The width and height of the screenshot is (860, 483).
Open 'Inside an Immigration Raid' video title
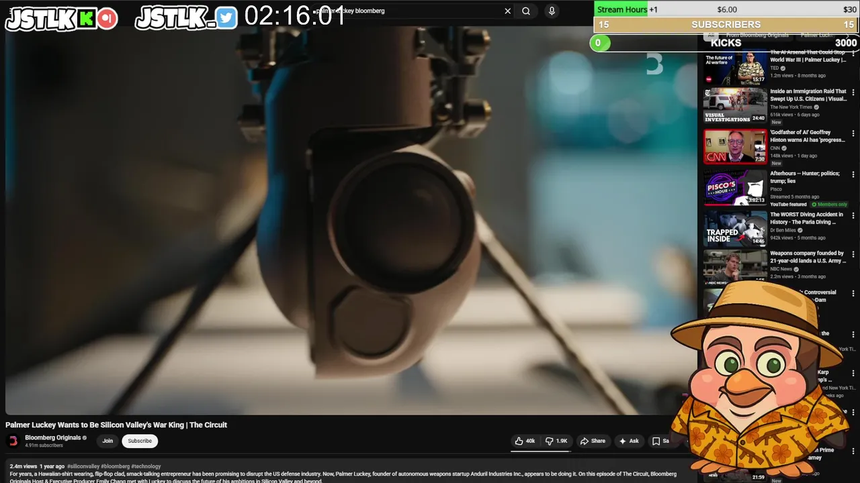(x=808, y=95)
